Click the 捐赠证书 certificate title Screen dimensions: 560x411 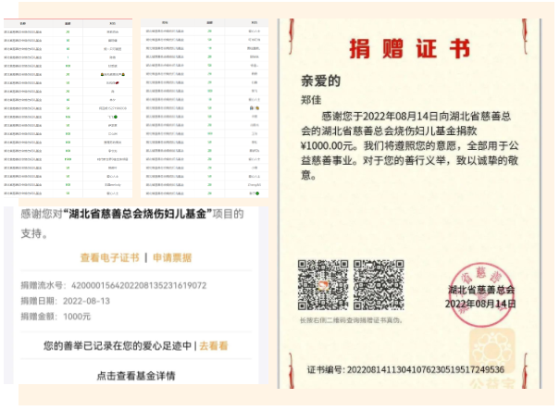point(410,48)
